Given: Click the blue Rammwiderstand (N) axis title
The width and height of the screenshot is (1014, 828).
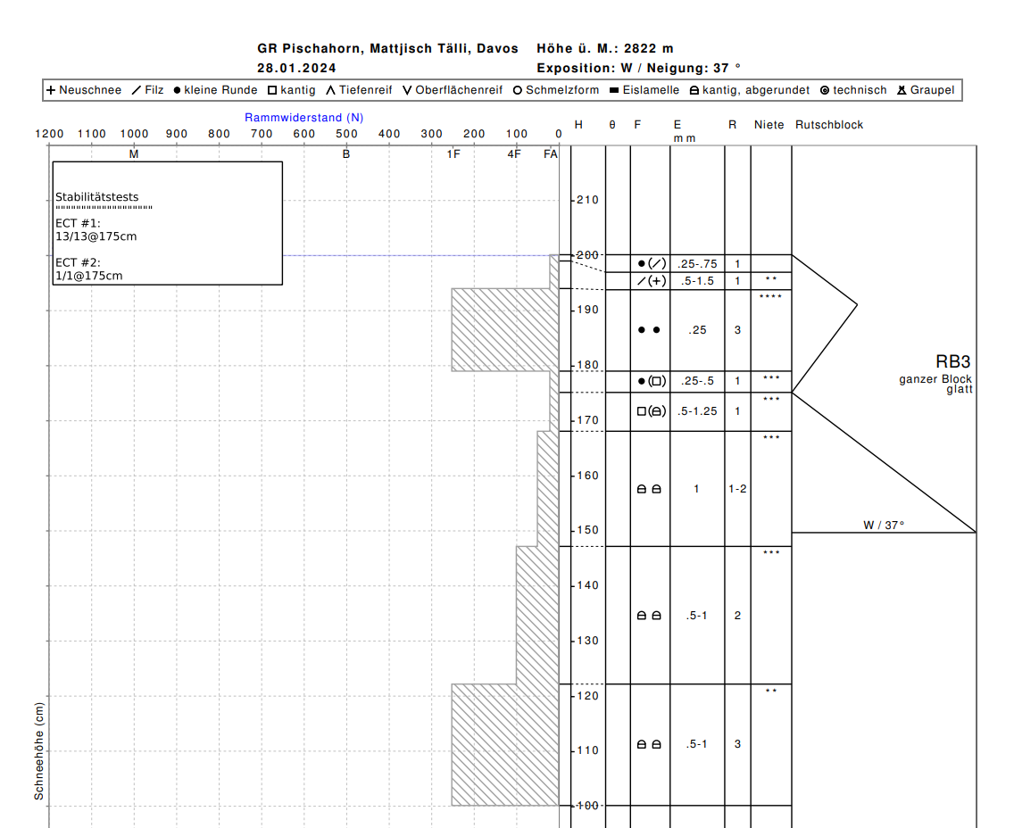Looking at the screenshot, I should (x=303, y=118).
